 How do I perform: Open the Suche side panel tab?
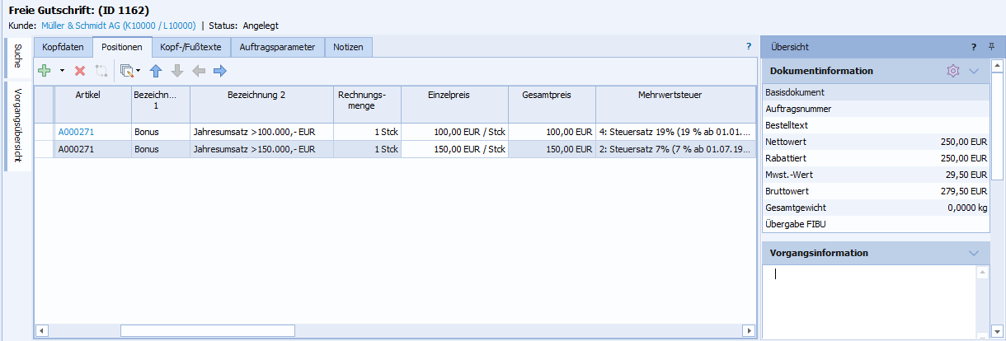tap(18, 57)
